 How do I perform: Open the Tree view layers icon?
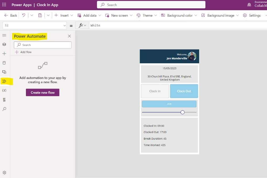point(4,44)
